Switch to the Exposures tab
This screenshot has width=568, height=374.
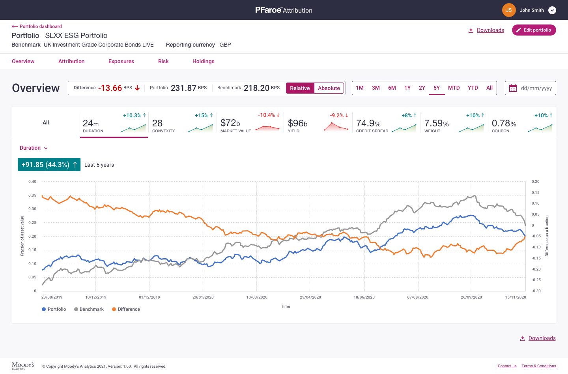(x=121, y=61)
